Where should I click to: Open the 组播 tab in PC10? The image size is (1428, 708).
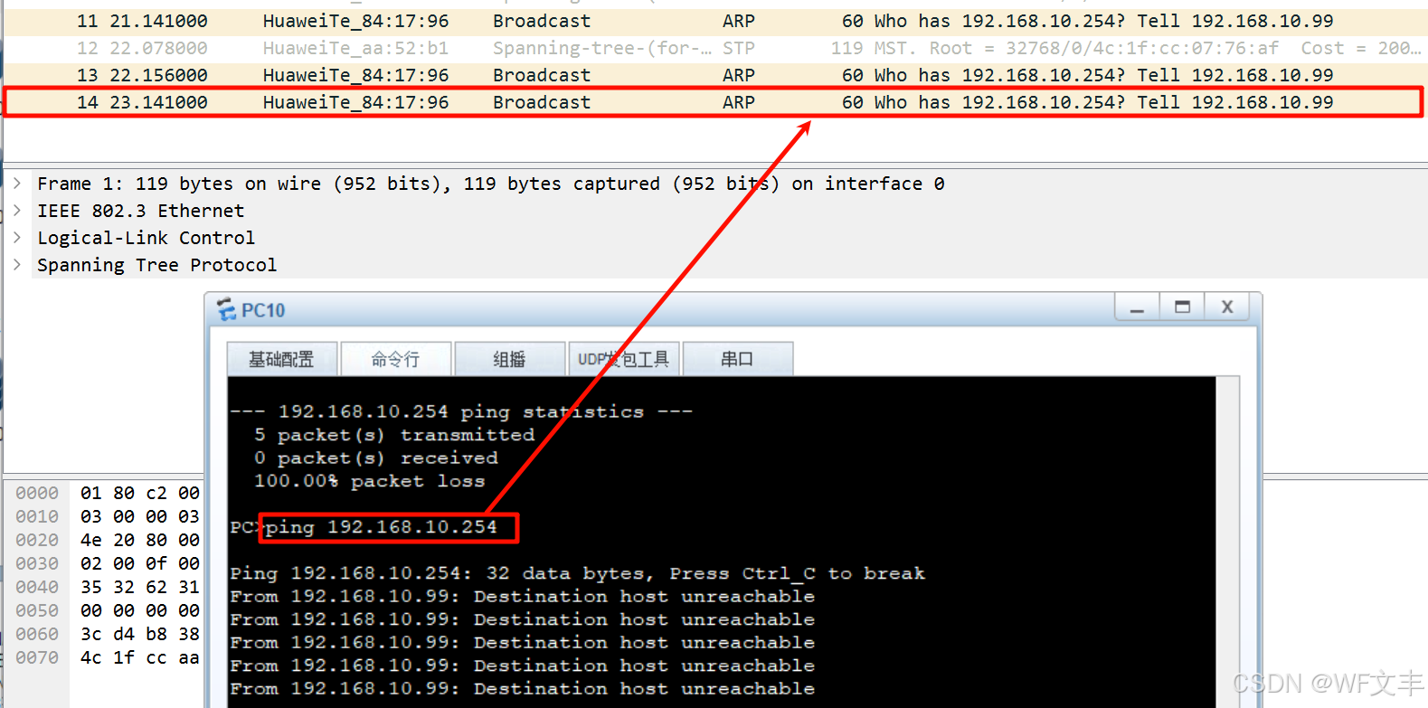[509, 359]
